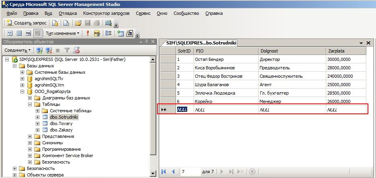The image size is (376, 178).
Task: Collapse the SIM\SQLEXPRESS server node
Action: click(x=7, y=59)
